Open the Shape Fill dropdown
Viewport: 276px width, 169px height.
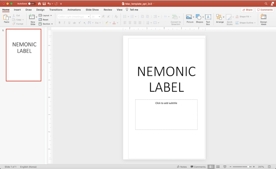pyautogui.click(x=243, y=16)
